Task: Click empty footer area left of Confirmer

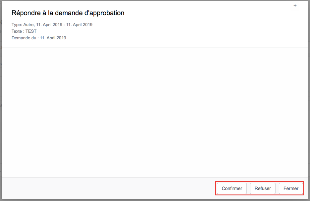Action: coord(108,188)
